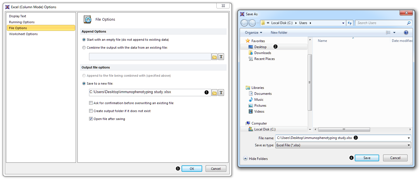This screenshot has height=180, width=420.
Task: Open the Save as type dropdown
Action: coord(409,145)
